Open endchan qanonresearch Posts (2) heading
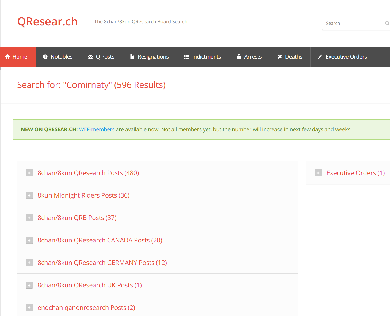The image size is (390, 316). pyautogui.click(x=86, y=308)
